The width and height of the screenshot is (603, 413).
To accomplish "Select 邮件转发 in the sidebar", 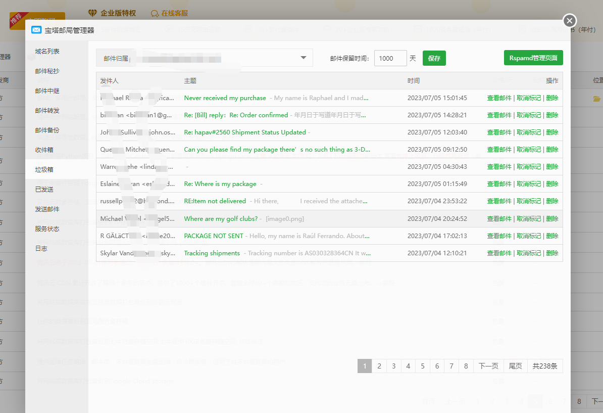I will (47, 111).
